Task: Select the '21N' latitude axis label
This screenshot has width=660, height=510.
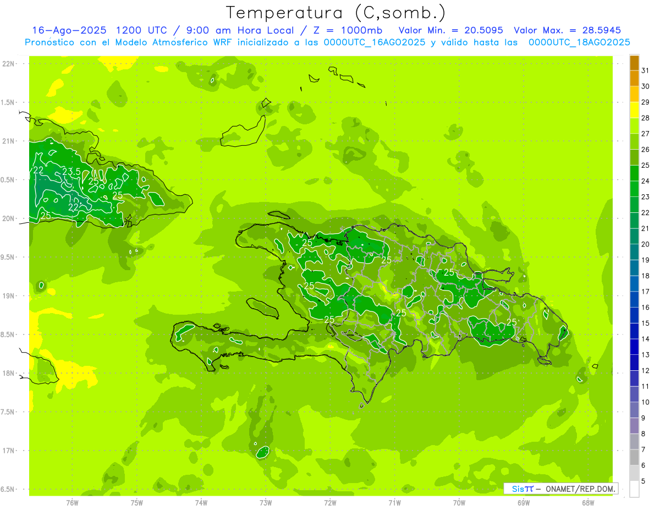Action: 8,141
